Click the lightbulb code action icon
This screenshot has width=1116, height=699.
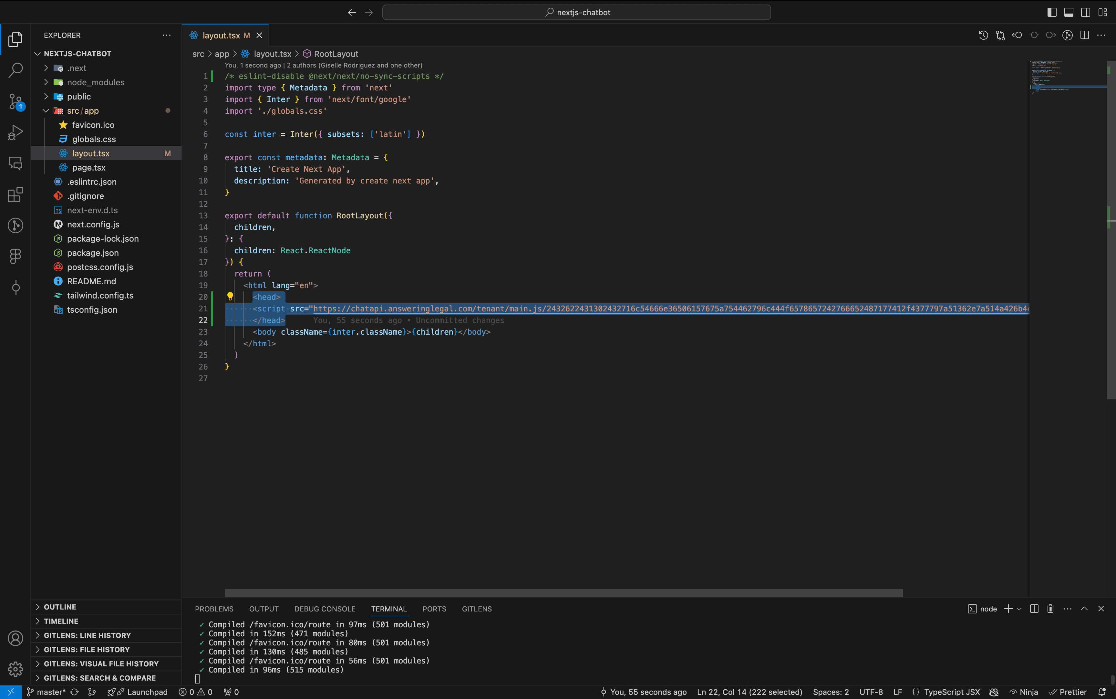[230, 296]
